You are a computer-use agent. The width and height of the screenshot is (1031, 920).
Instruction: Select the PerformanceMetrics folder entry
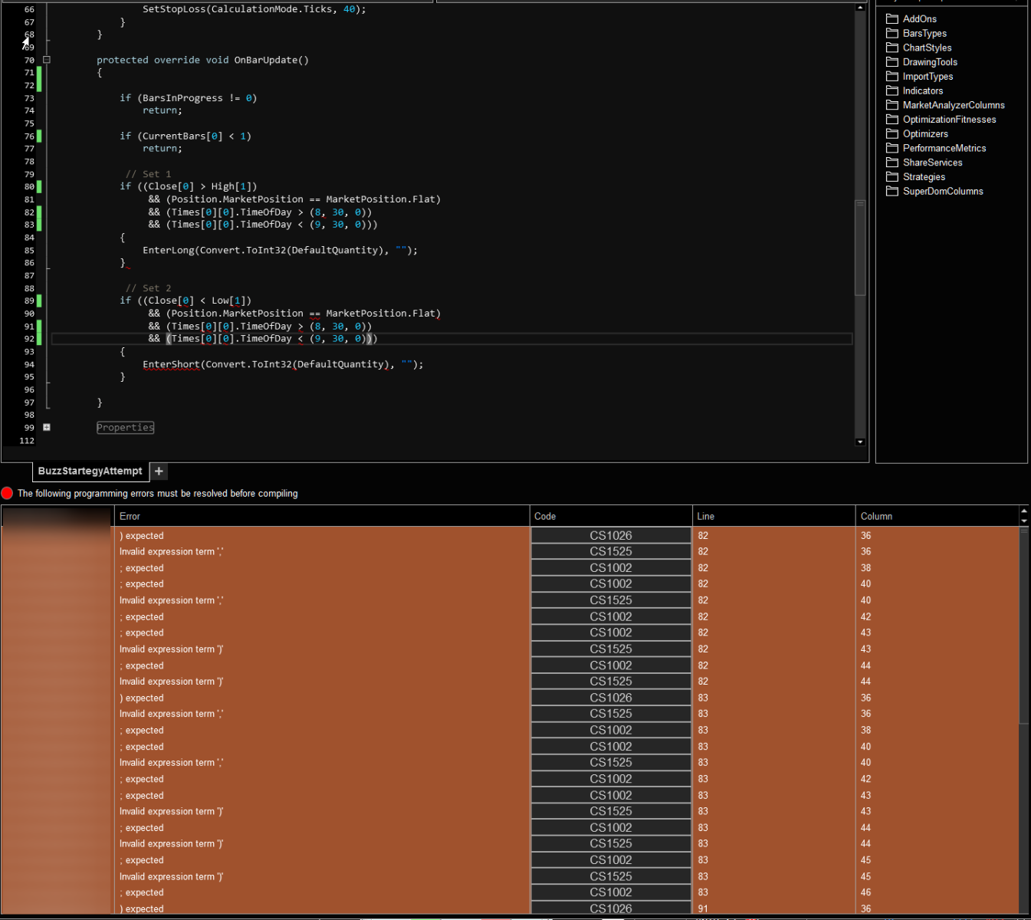click(944, 149)
